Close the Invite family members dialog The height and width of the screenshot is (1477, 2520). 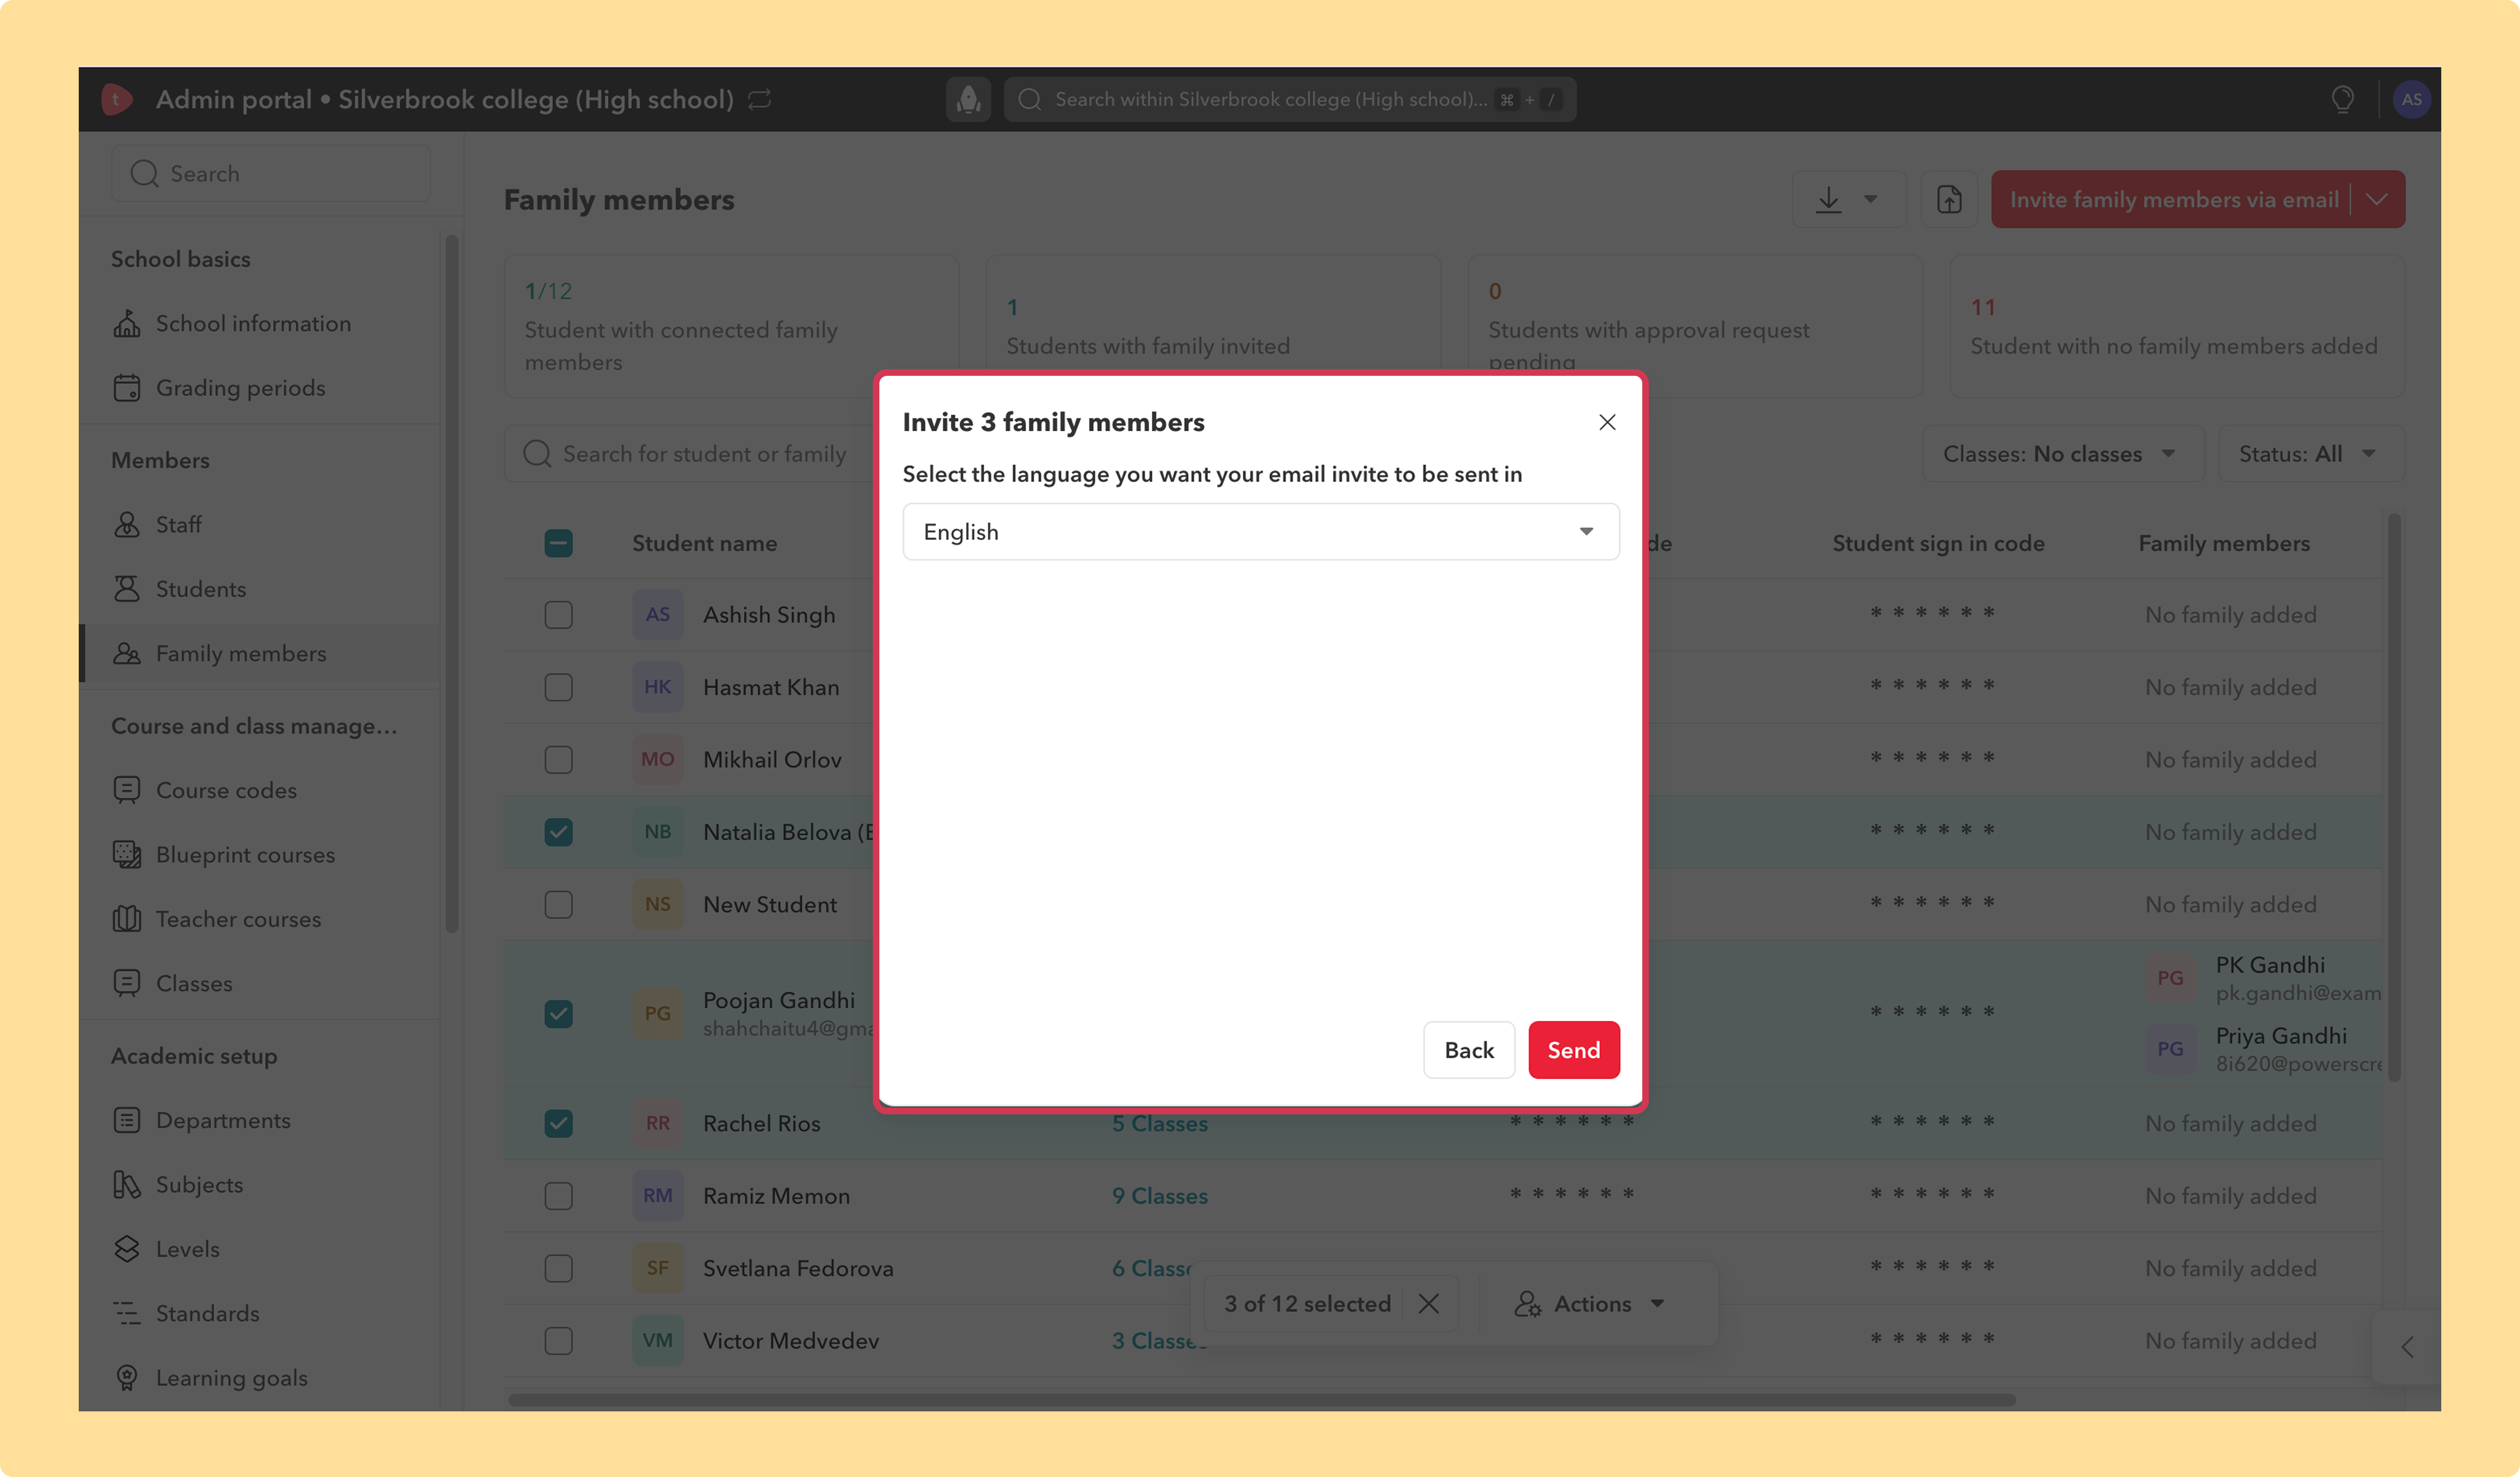(x=1607, y=422)
